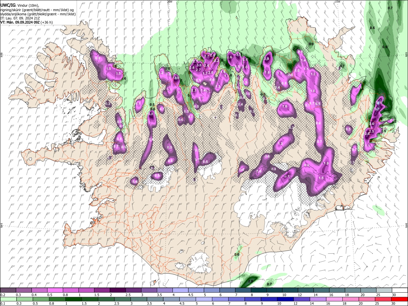Viewport: 408px width, 306px height.
Task: Click the white swatch labeled 30 in snow legend
Action: click(400, 290)
